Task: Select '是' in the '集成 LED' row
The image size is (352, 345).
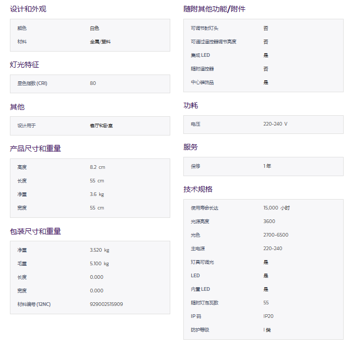Action: [266, 55]
